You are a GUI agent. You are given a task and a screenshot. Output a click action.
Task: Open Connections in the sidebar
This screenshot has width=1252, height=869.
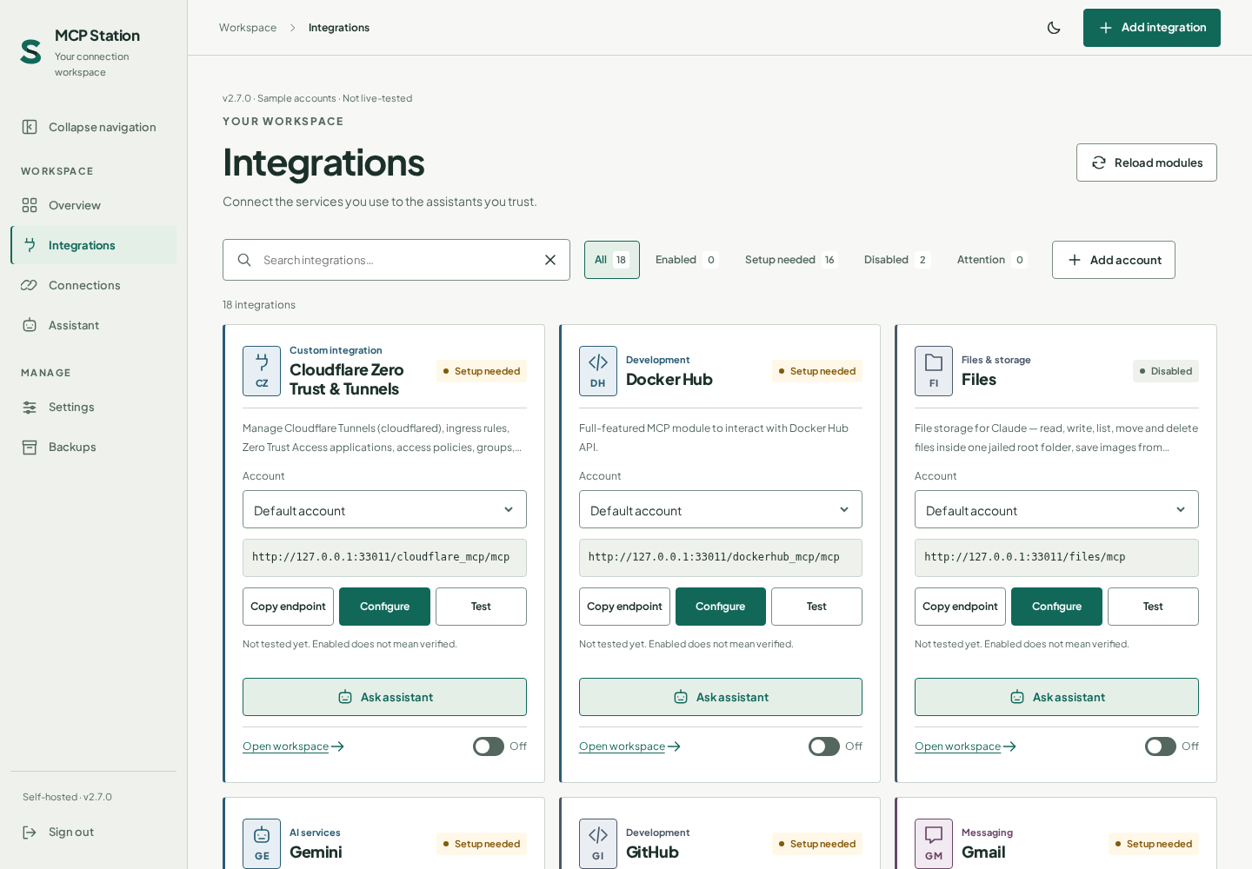tap(93, 285)
